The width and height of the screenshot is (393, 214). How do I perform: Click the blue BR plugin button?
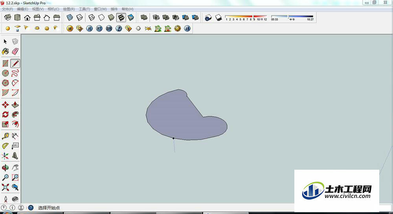[109, 29]
